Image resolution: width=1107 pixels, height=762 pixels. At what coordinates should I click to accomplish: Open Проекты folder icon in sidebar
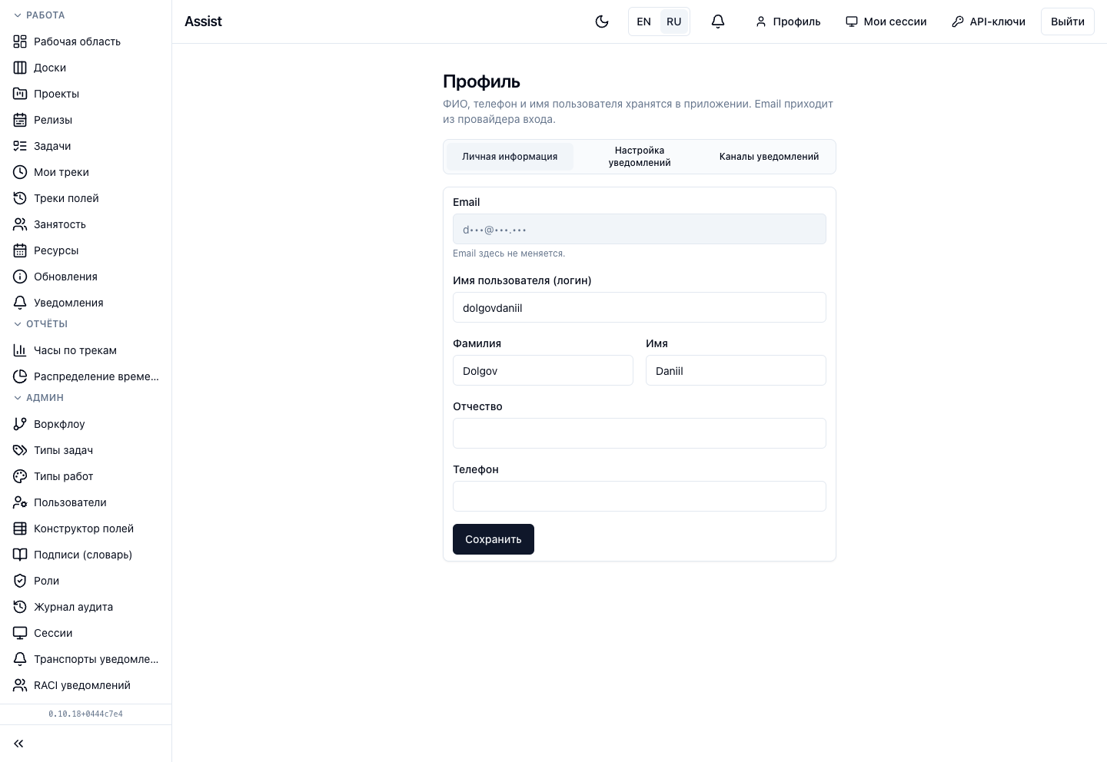pyautogui.click(x=20, y=94)
